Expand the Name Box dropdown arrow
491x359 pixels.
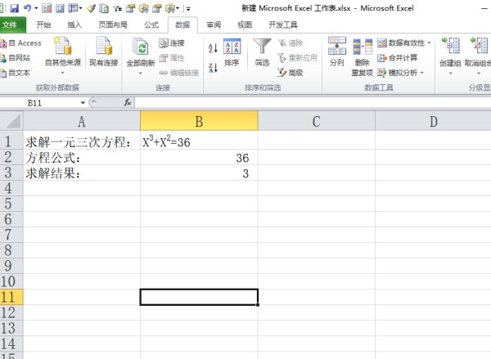tap(83, 103)
